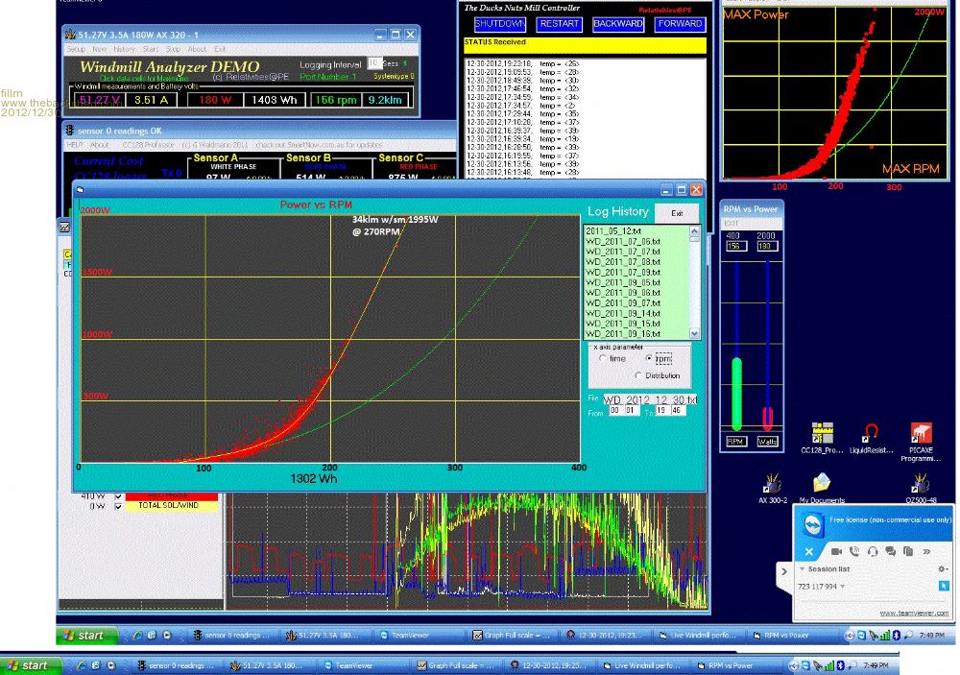The image size is (960, 675).
Task: Open TeamViewer settings gear dropdown
Action: [942, 568]
